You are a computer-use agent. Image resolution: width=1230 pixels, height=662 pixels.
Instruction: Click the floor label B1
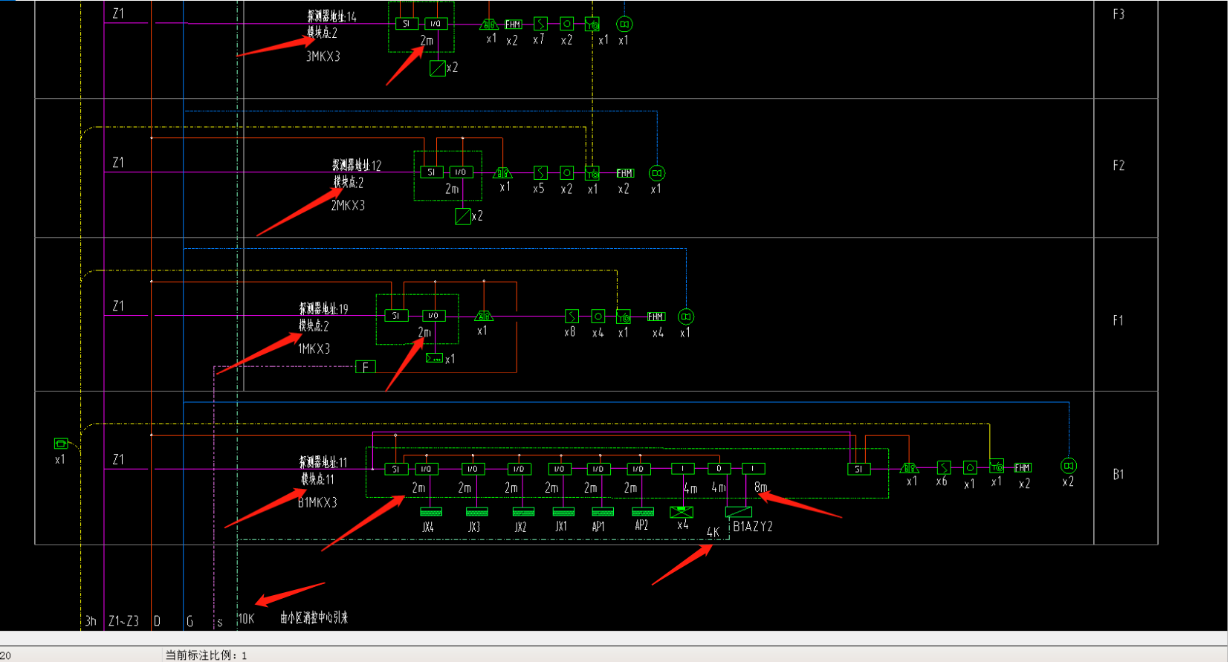pos(1119,474)
